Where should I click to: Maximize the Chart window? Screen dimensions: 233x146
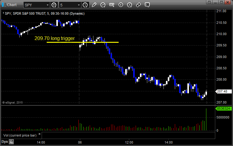tap(221, 2)
